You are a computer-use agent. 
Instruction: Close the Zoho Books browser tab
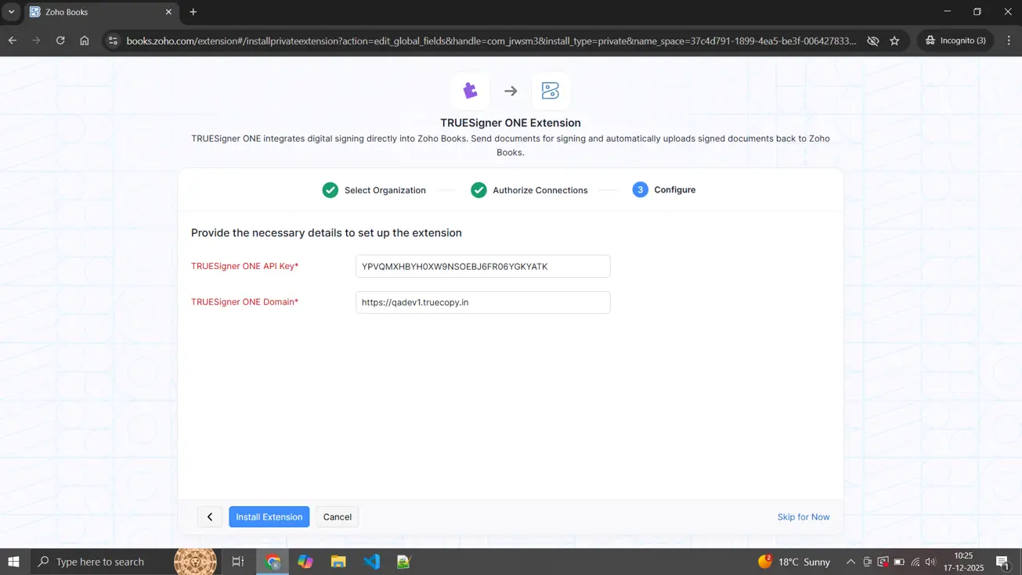coord(168,12)
